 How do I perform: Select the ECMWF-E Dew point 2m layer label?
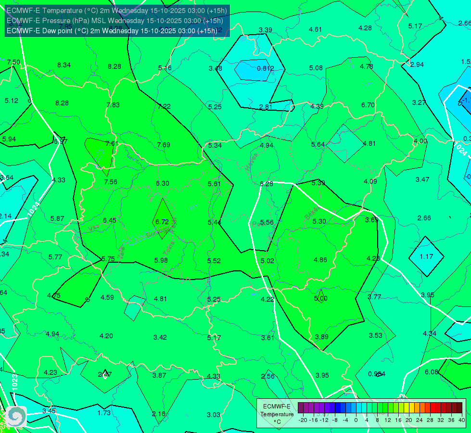tap(112, 31)
